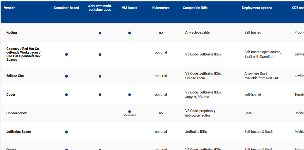Select the JetBrains Space vendor name

[x=18, y=132]
